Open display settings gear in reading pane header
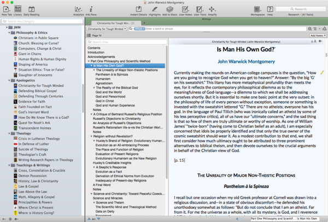328x222 pixels. [x=320, y=41]
